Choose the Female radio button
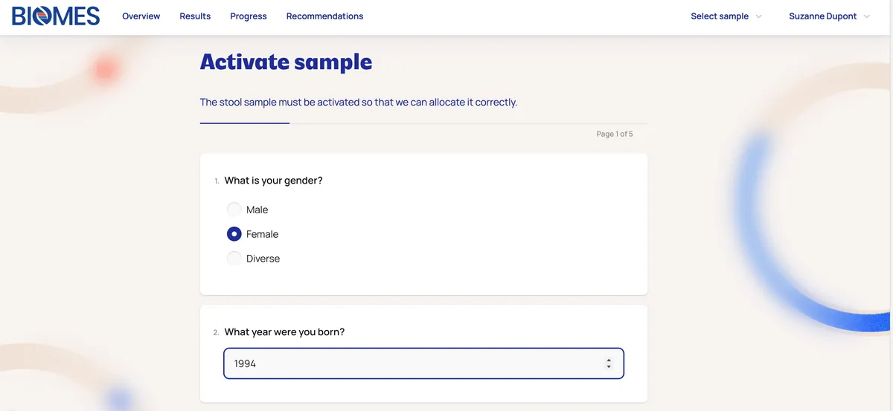Viewport: 893px width, 411px height. click(x=234, y=234)
